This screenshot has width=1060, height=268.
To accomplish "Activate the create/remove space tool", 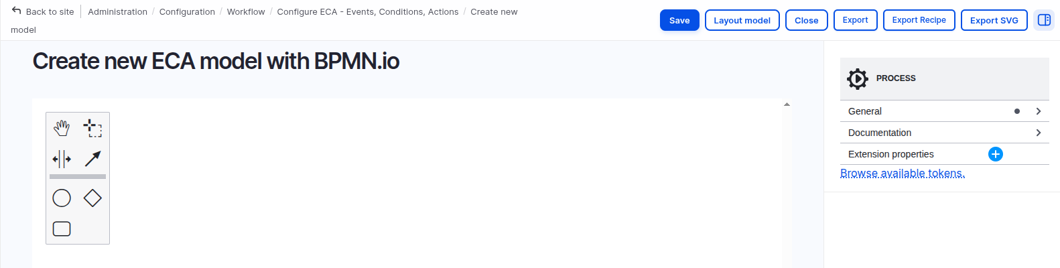I will (x=62, y=159).
